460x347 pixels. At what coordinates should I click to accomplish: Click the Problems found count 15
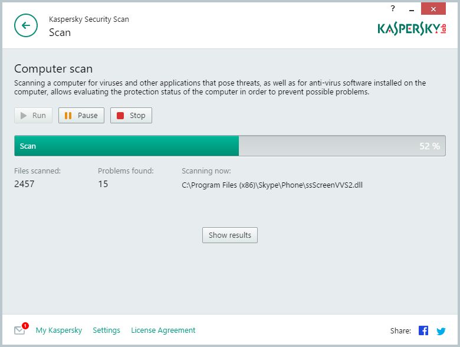[103, 184]
